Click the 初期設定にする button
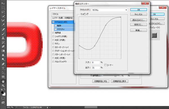169x109 pixels. pyautogui.click(x=101, y=81)
